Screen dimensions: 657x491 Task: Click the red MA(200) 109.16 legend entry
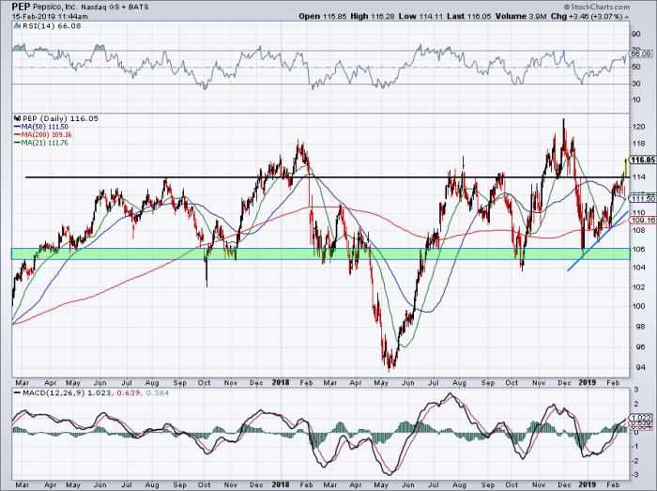[43, 134]
